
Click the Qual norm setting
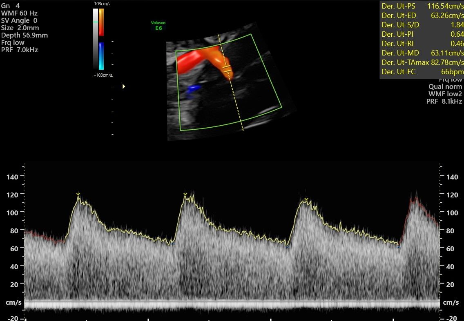tap(445, 86)
